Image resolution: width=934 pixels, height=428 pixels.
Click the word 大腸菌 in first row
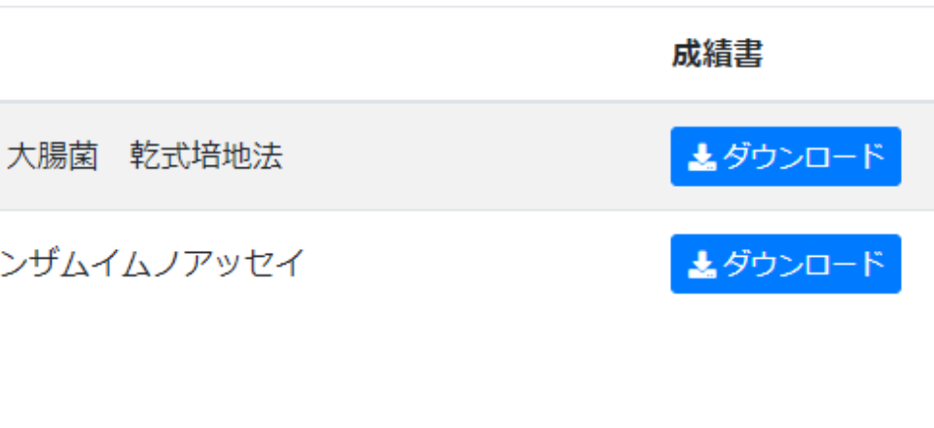(53, 158)
